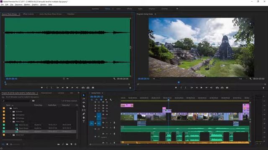Delete selected item in Project panel

(x=75, y=144)
